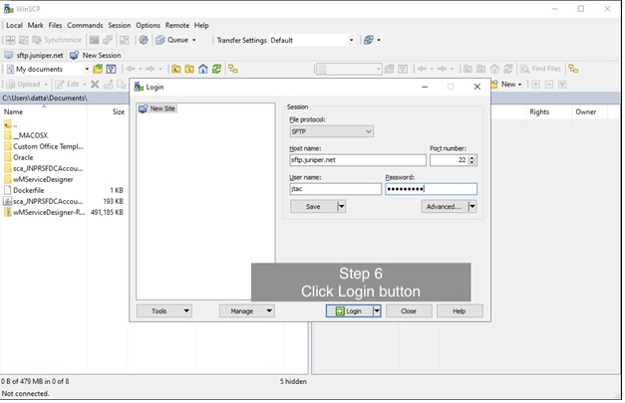
Task: Click the local back arrow icon
Action: [x=130, y=70]
